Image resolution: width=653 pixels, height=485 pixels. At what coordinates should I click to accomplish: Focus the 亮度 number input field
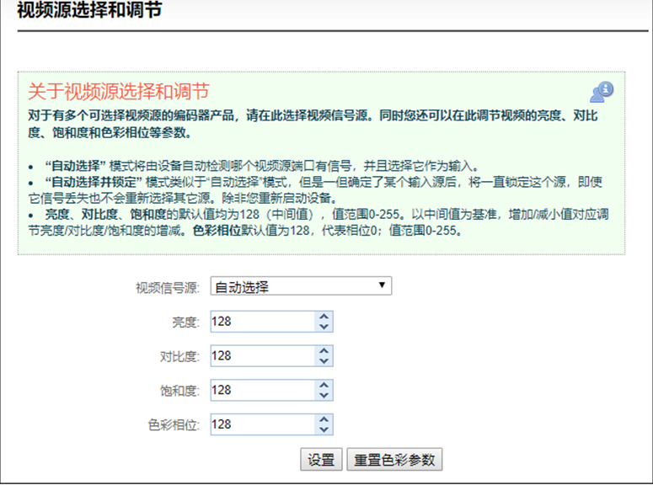click(261, 322)
